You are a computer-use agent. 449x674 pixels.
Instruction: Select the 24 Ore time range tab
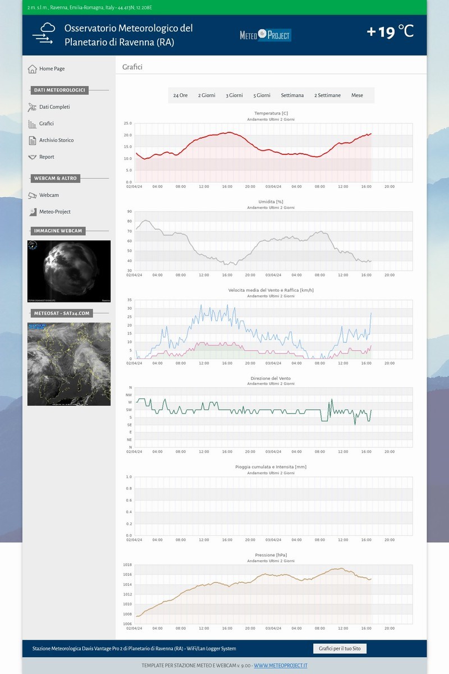[x=180, y=95]
